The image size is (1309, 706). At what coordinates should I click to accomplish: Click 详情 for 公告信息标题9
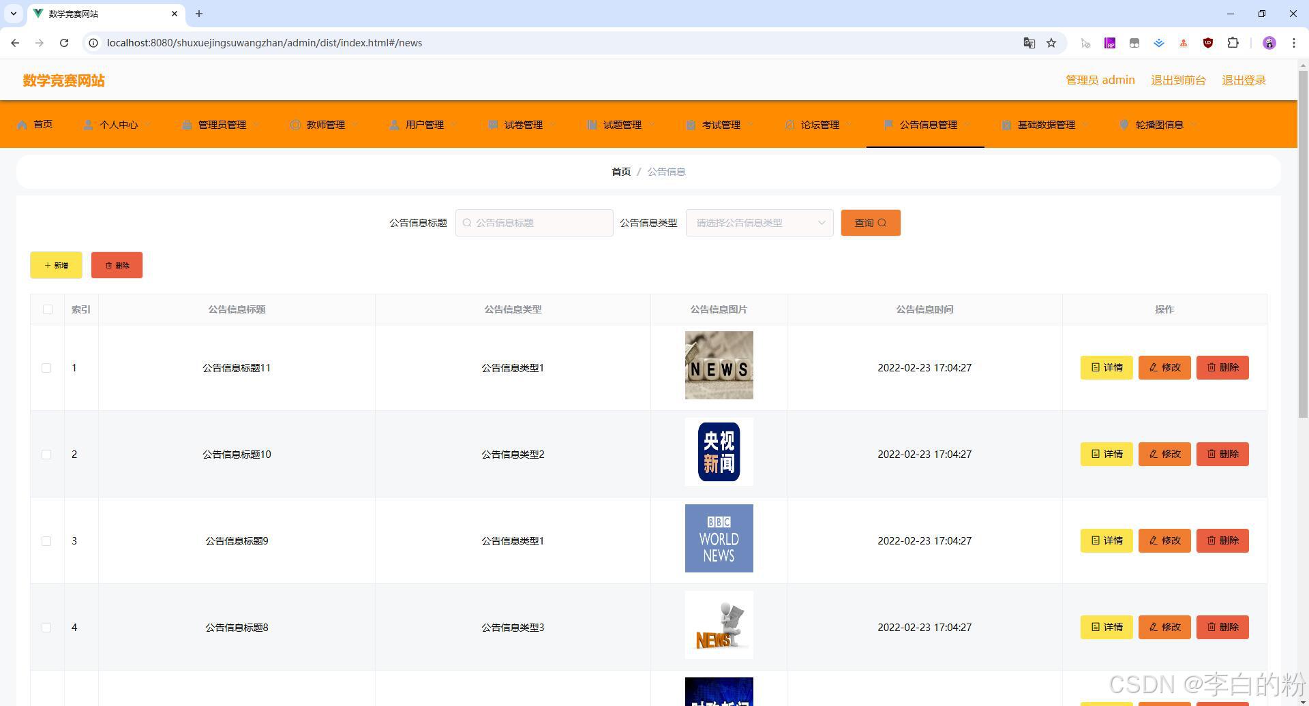pos(1107,540)
